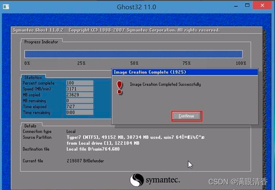
Task: Click the 'Percent complete' label
Action: point(39,83)
